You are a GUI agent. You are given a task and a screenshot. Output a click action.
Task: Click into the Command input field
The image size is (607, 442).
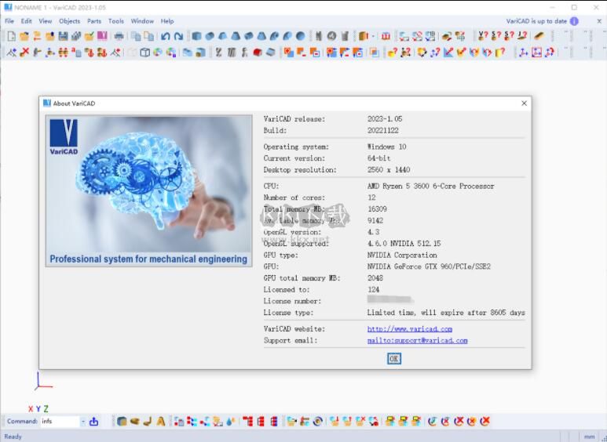click(59, 422)
